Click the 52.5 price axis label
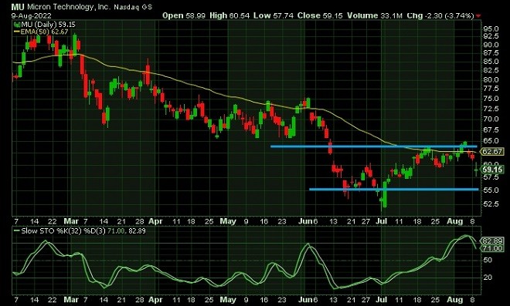The height and width of the screenshot is (306, 510). pyautogui.click(x=491, y=203)
